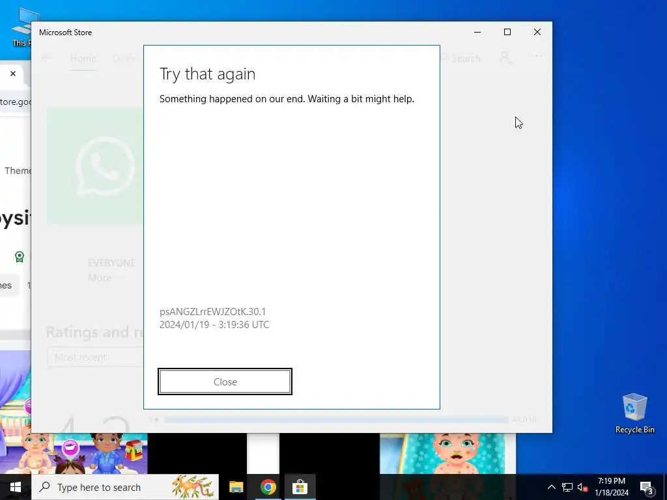Close the Microsoft Store window
This screenshot has height=500, width=667.
pyautogui.click(x=537, y=33)
